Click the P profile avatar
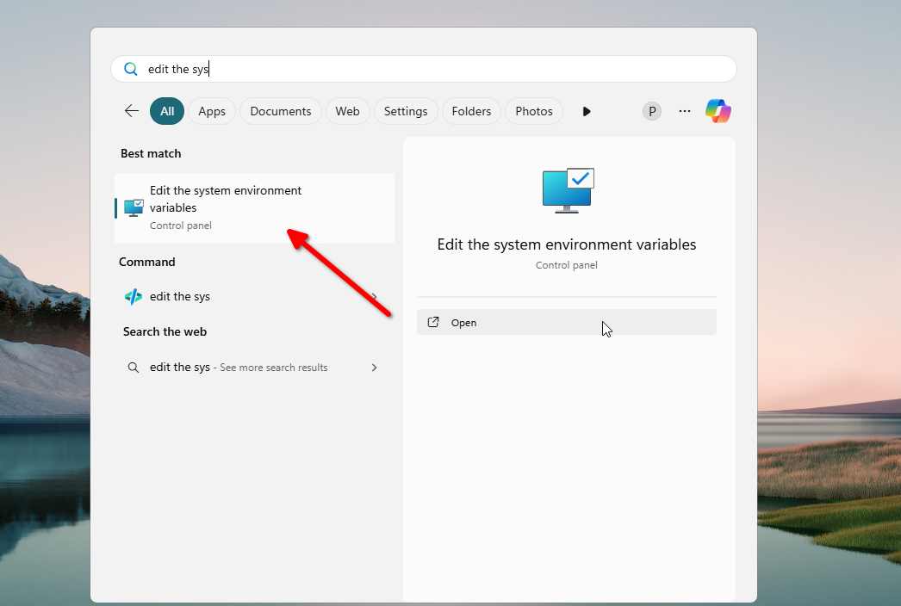901x606 pixels. [x=652, y=111]
